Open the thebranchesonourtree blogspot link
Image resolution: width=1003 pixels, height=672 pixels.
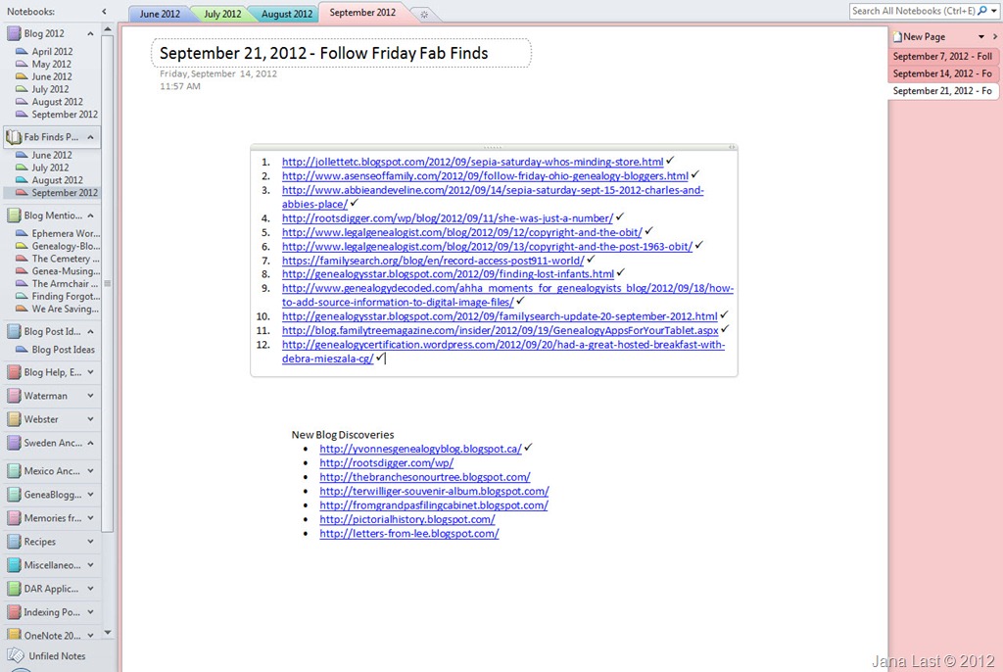click(x=425, y=477)
